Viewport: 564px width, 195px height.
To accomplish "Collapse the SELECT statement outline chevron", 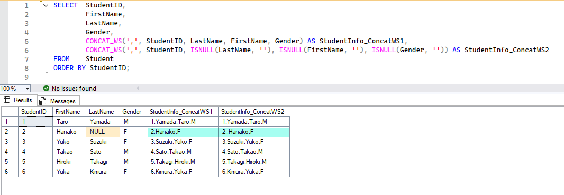I will [46, 6].
